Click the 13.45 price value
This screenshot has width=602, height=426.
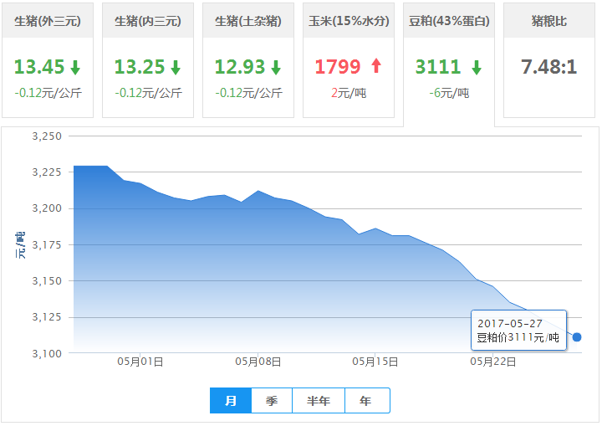pyautogui.click(x=39, y=67)
